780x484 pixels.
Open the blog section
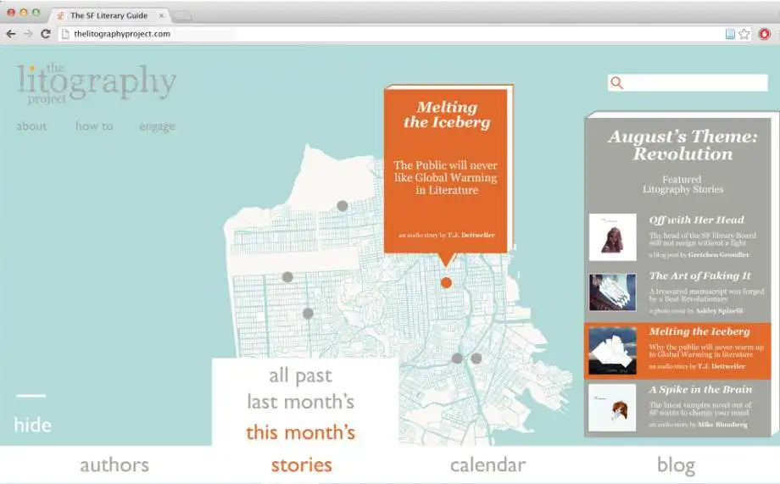click(676, 465)
